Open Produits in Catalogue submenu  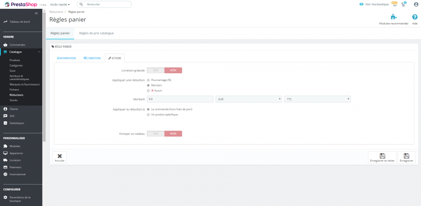pos(15,60)
